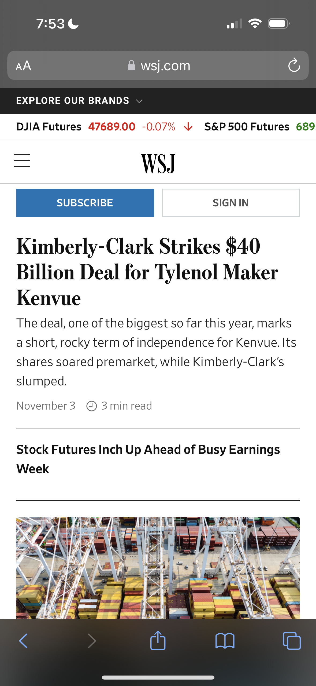Viewport: 316px width, 686px height.
Task: Tap the Safari reload page icon
Action: [x=294, y=65]
